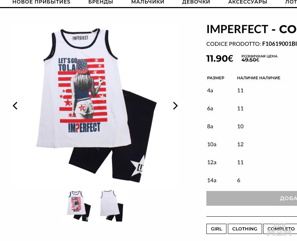The image size is (297, 241).
Task: Select size 8a row
Action: click(251, 126)
